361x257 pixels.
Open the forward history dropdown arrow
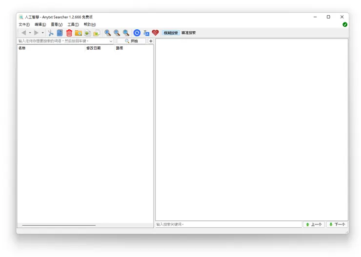tap(42, 33)
